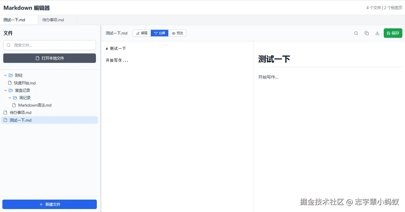Click '开始写作...' paragraph in the preview pane
The height and width of the screenshot is (212, 405).
click(x=268, y=77)
